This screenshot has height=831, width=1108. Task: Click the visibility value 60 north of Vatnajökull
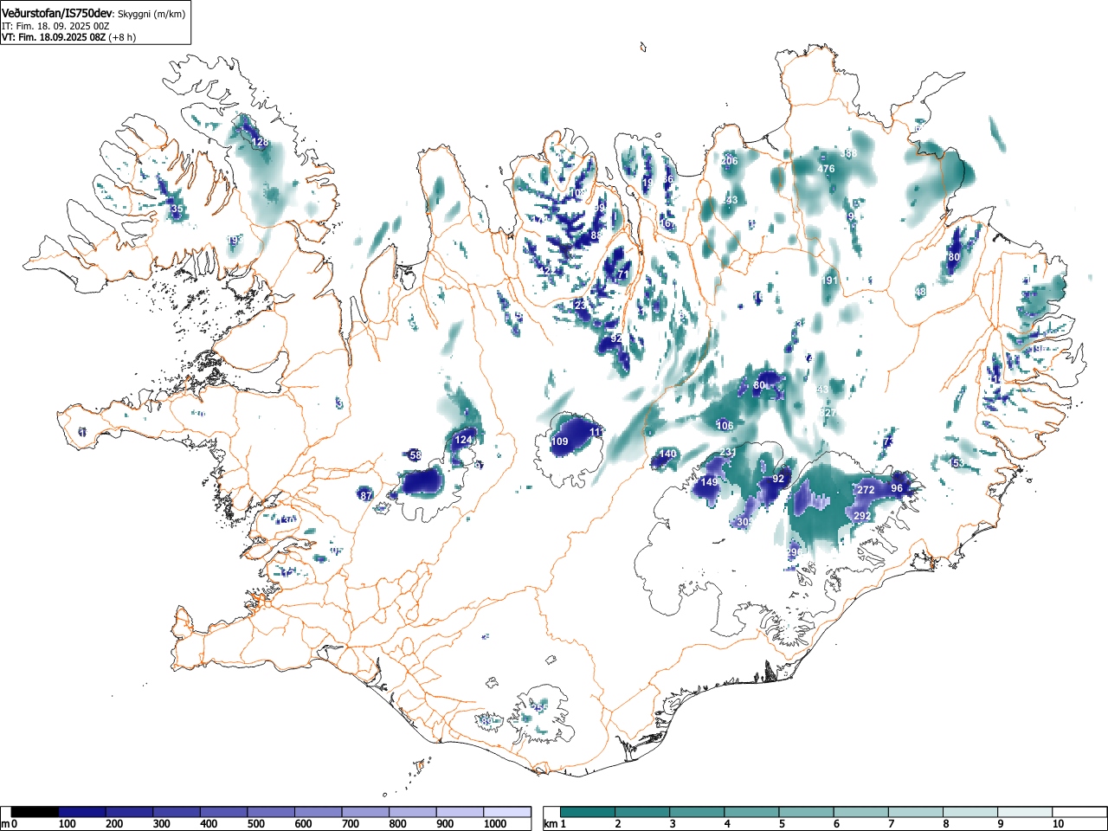pos(759,385)
